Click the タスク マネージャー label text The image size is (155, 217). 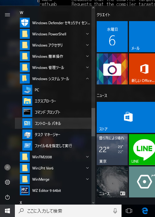tap(47, 134)
